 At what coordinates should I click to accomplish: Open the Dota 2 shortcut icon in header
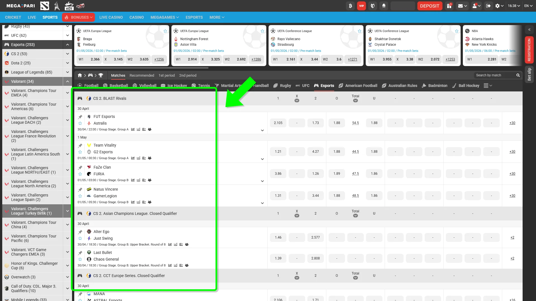click(x=45, y=6)
